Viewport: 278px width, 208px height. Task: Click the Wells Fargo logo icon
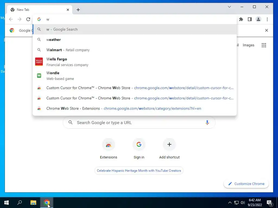click(x=39, y=61)
